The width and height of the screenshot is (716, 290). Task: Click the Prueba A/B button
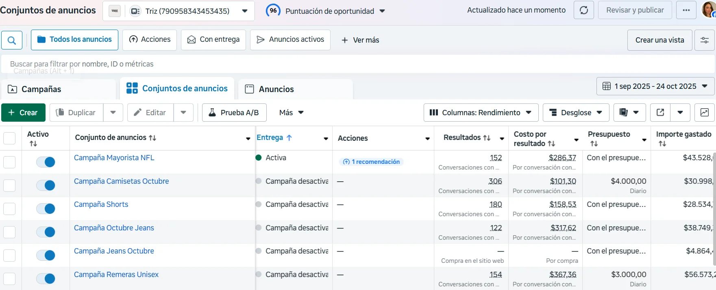click(234, 112)
